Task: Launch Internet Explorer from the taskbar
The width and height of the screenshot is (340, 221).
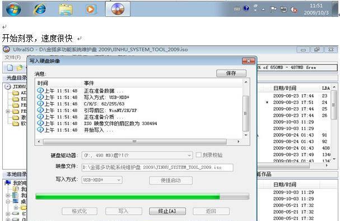Action: [x=40, y=9]
